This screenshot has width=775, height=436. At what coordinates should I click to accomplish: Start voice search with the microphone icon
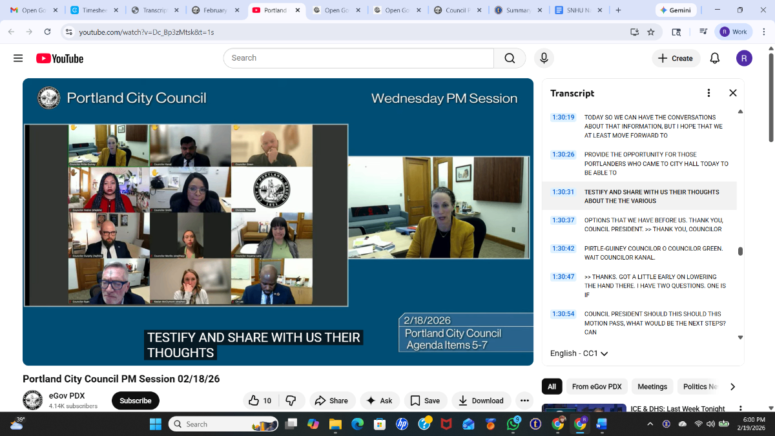(x=544, y=58)
